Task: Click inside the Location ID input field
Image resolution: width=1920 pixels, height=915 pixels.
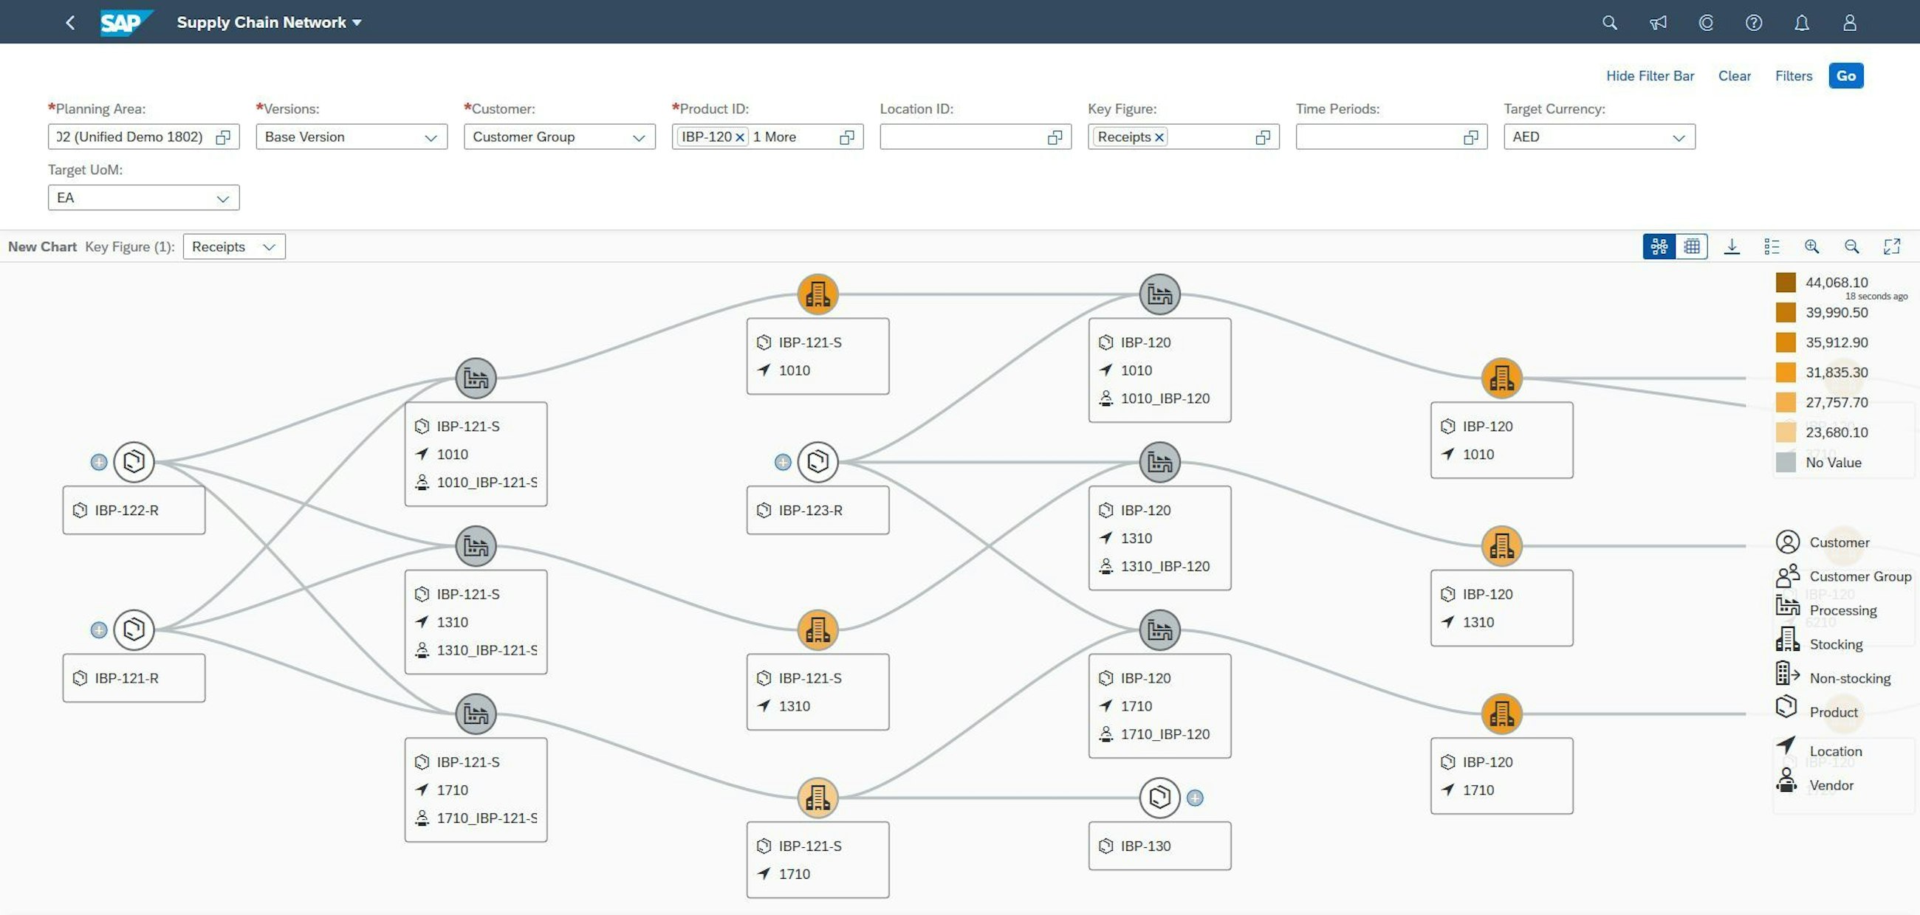Action: coord(961,137)
